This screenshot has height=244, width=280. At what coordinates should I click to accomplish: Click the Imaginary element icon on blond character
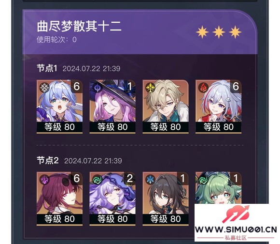(150, 88)
